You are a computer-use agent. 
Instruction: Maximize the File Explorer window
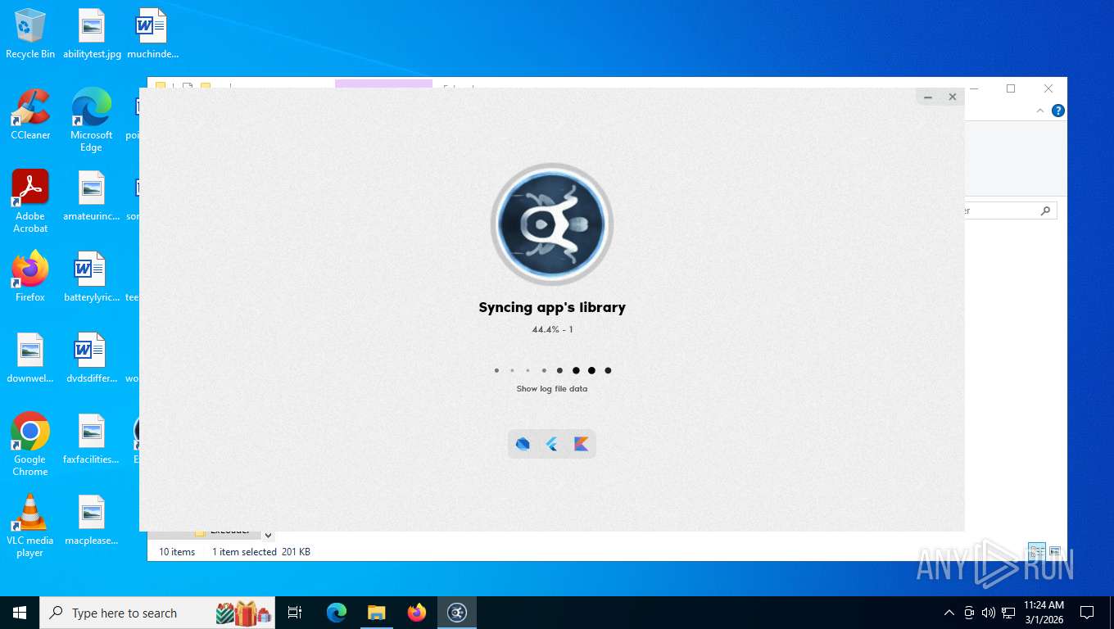click(x=1011, y=88)
